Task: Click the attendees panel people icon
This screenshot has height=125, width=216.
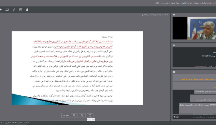Action: 174,45
